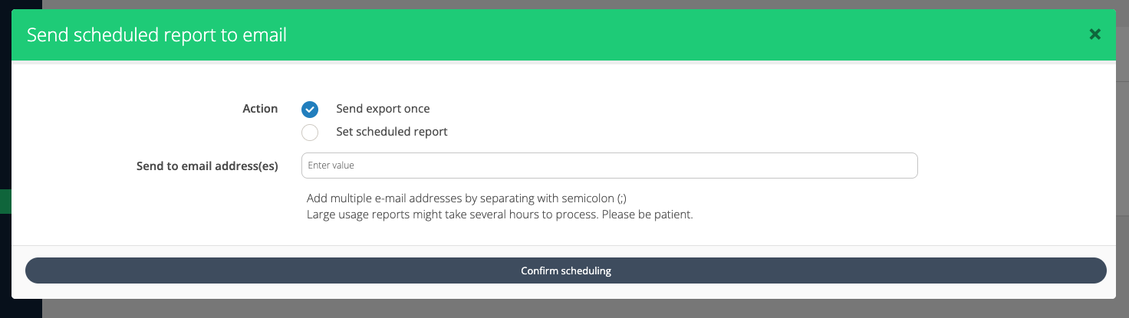Choose the "Set scheduled report" radio option

(x=310, y=132)
